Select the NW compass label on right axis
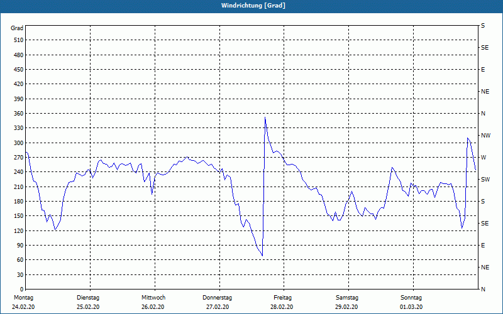The height and width of the screenshot is (314, 503). click(485, 136)
